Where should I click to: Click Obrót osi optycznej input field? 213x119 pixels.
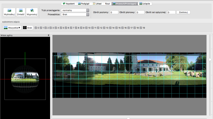tap(171, 12)
